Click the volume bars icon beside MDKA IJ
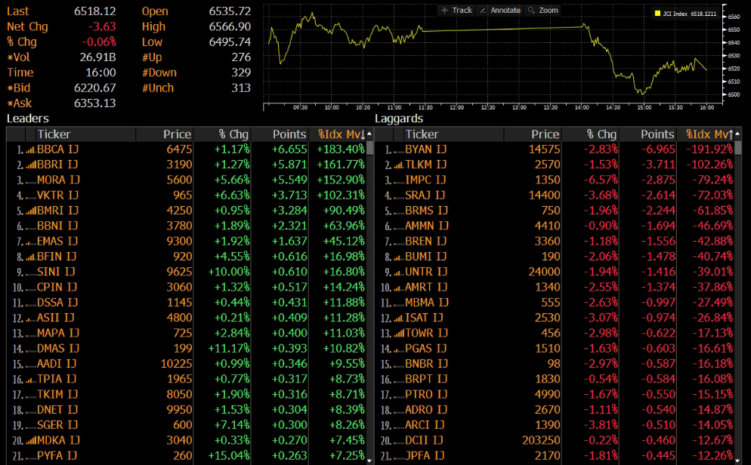This screenshot has width=751, height=465. [x=30, y=441]
